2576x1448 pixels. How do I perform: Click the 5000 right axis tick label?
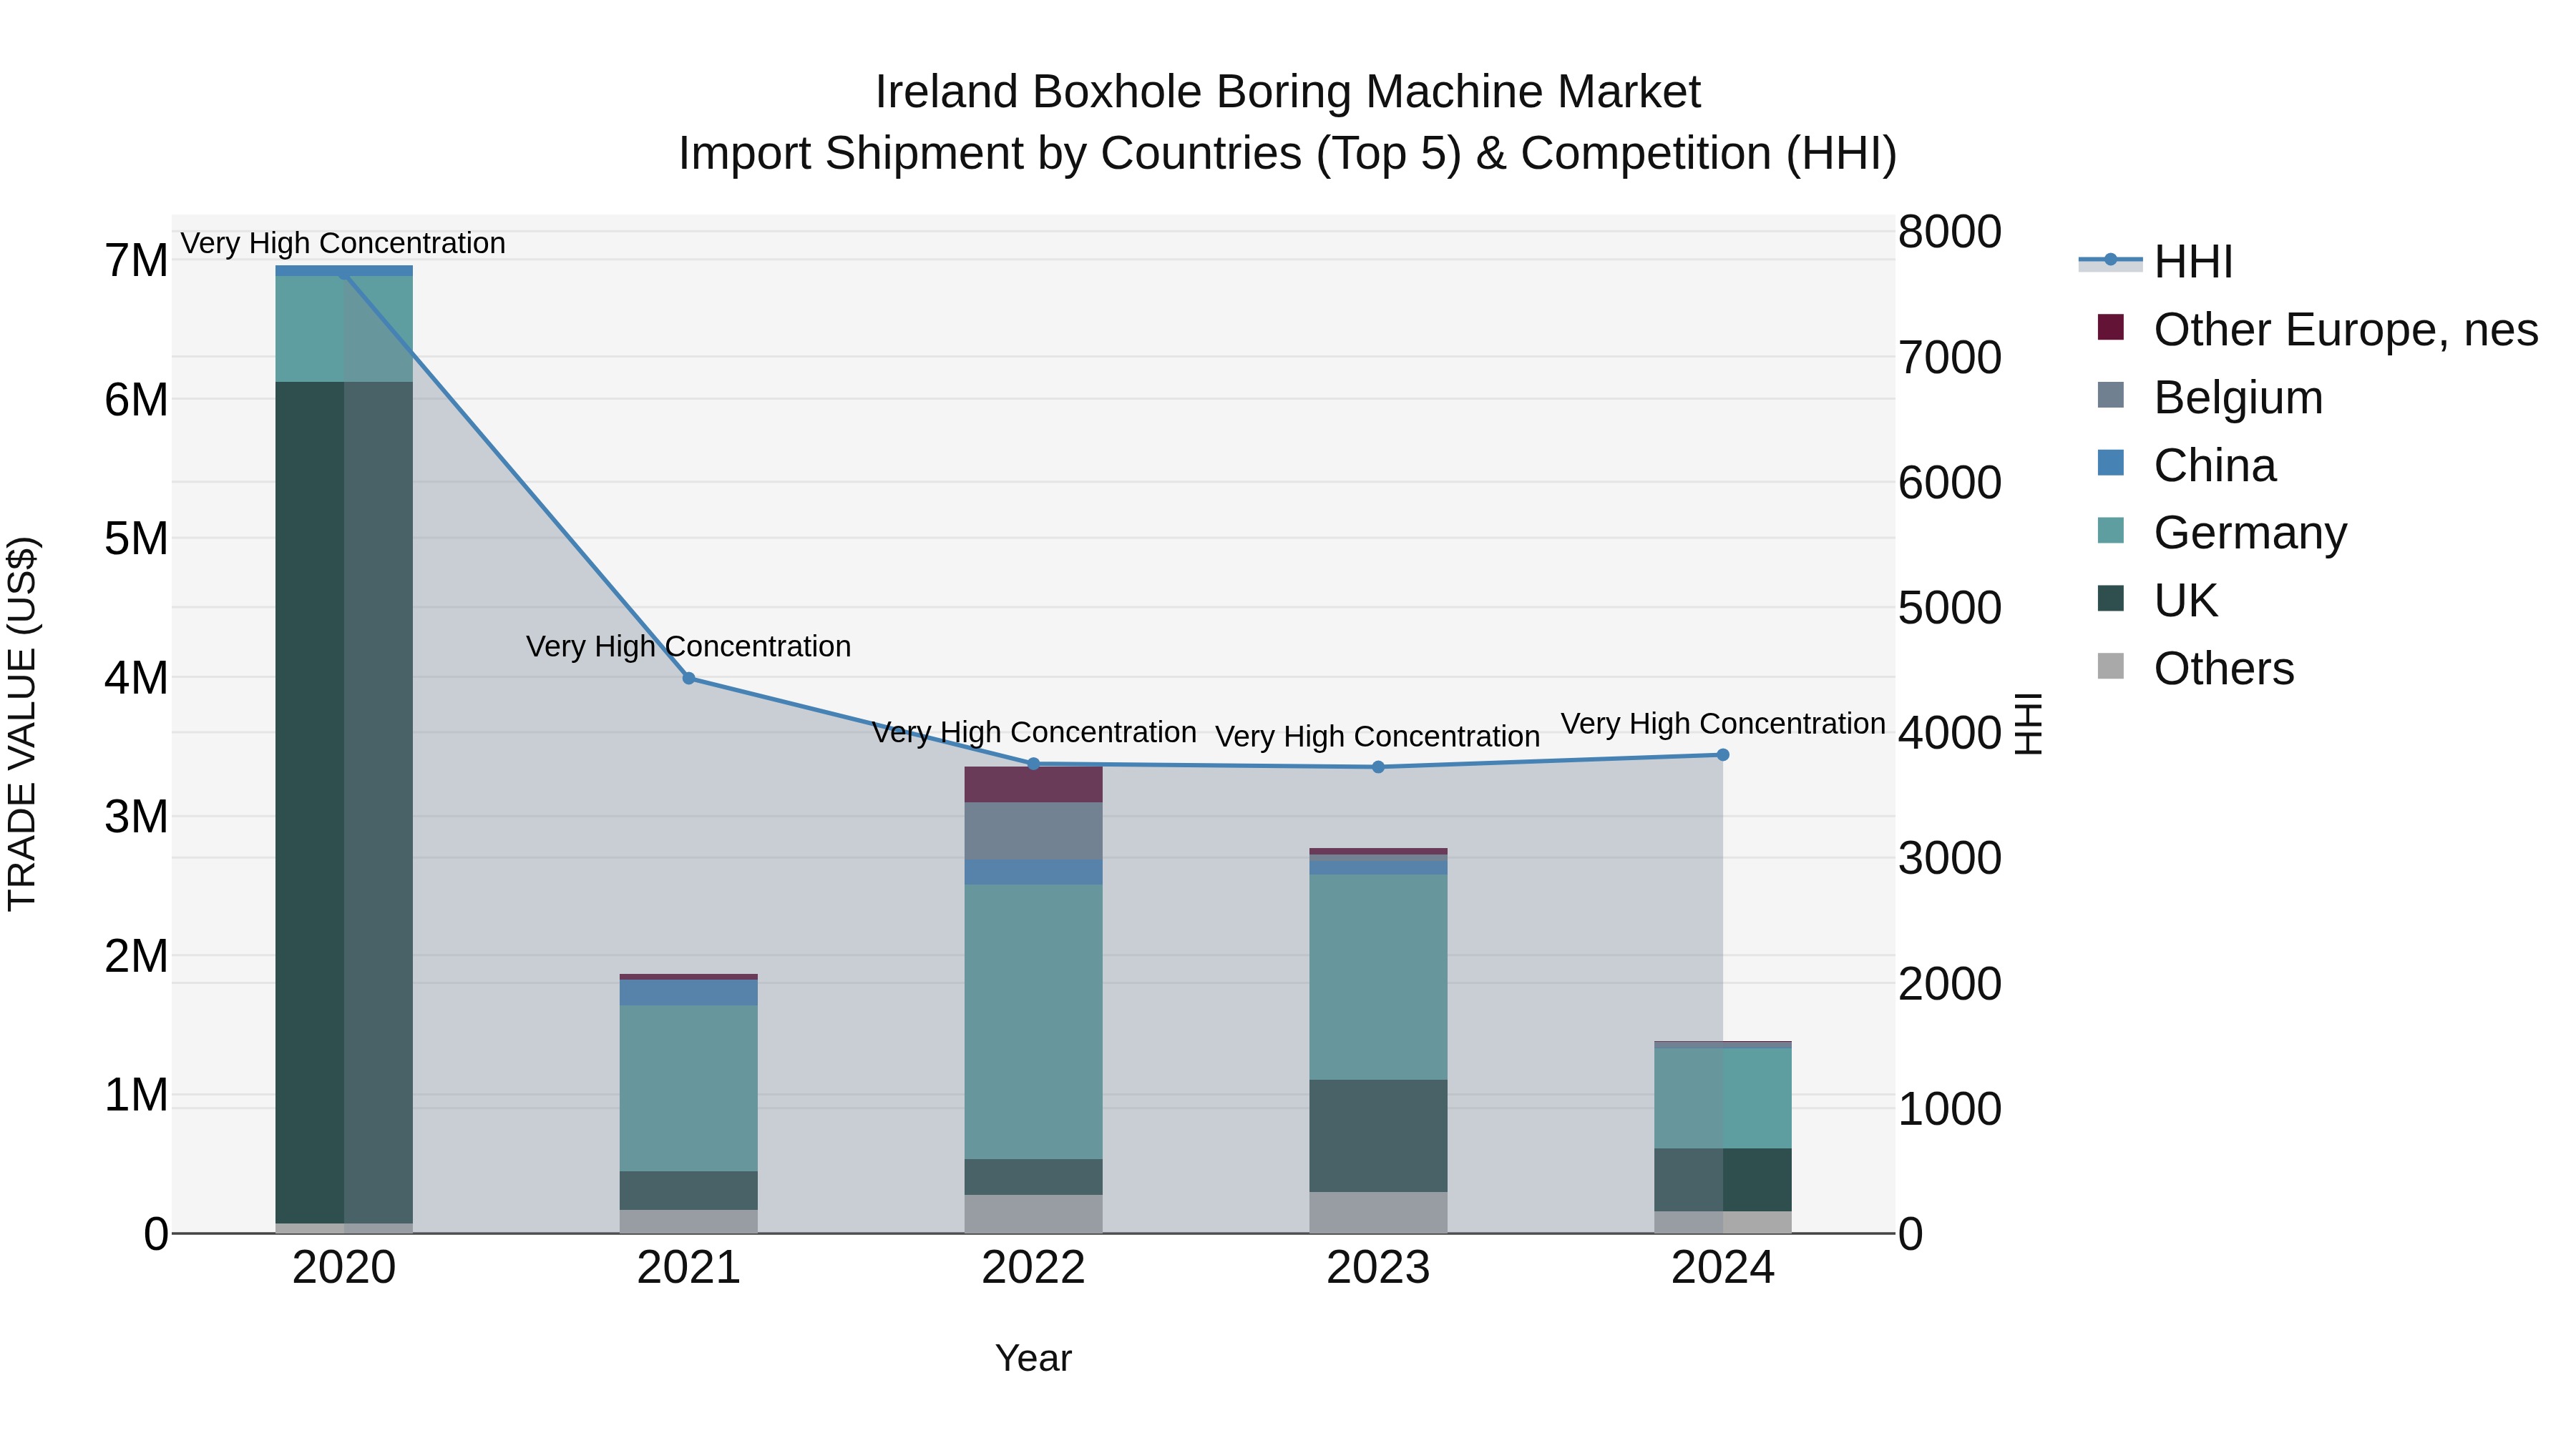coord(1950,608)
